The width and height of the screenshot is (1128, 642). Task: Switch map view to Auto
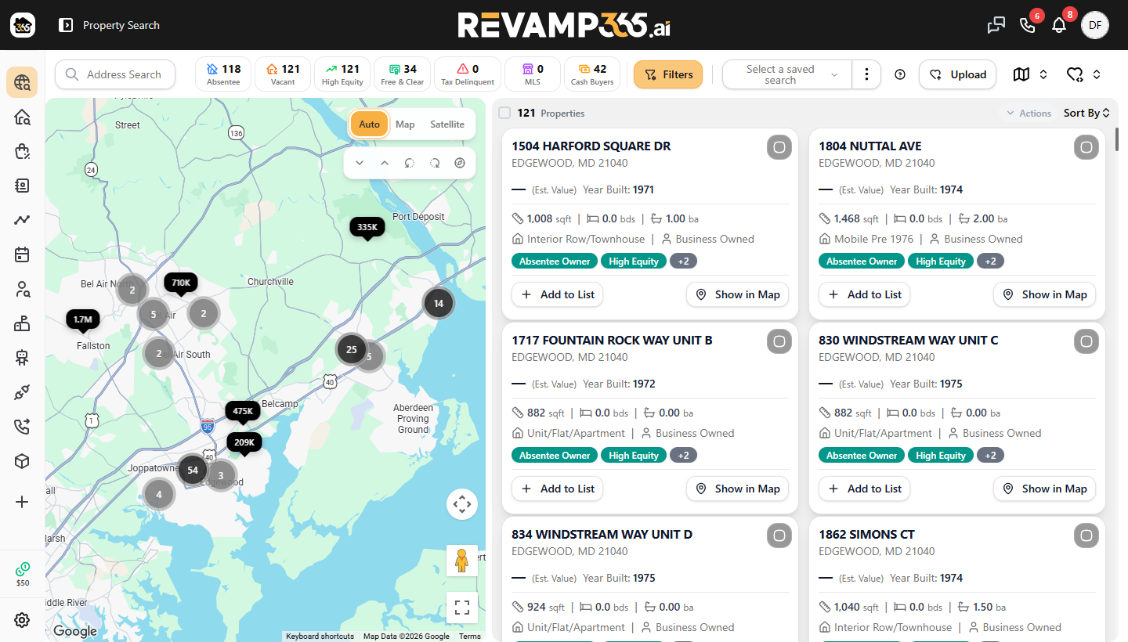click(x=369, y=124)
